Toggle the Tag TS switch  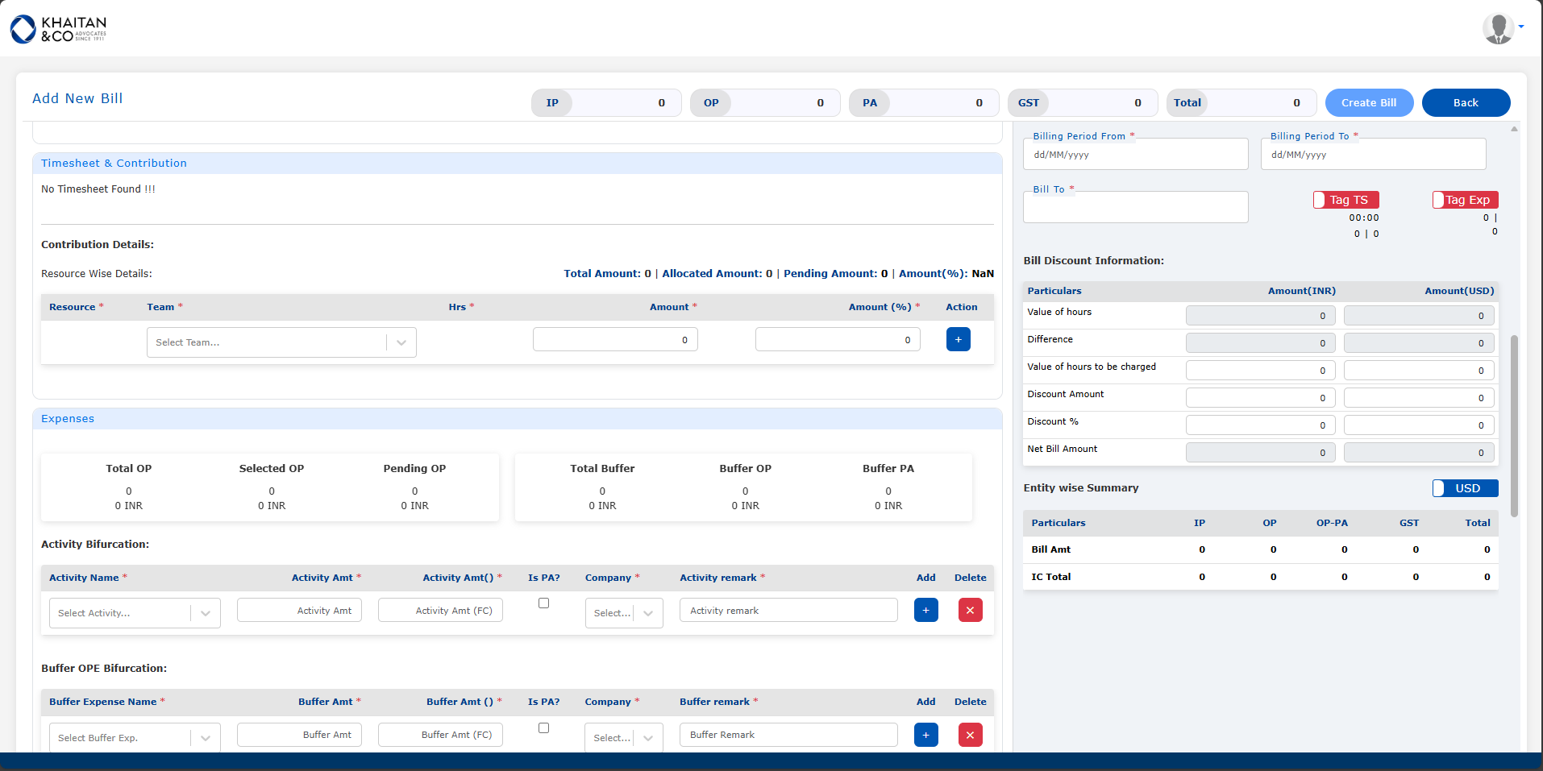(x=1345, y=200)
